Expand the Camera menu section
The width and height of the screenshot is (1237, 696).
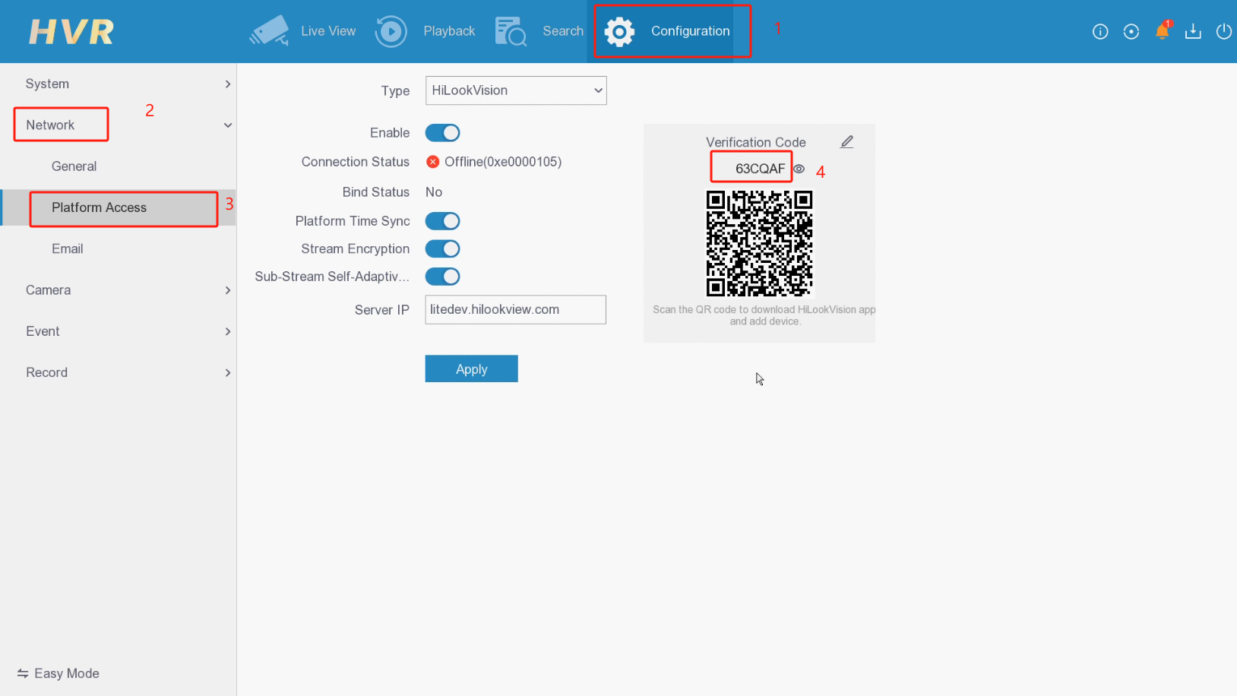pyautogui.click(x=125, y=290)
